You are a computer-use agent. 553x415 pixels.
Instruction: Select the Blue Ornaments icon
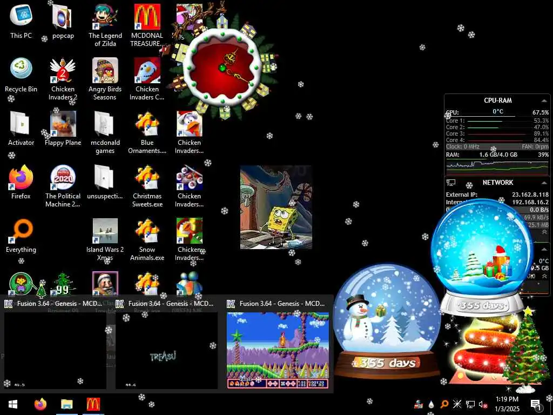(147, 132)
